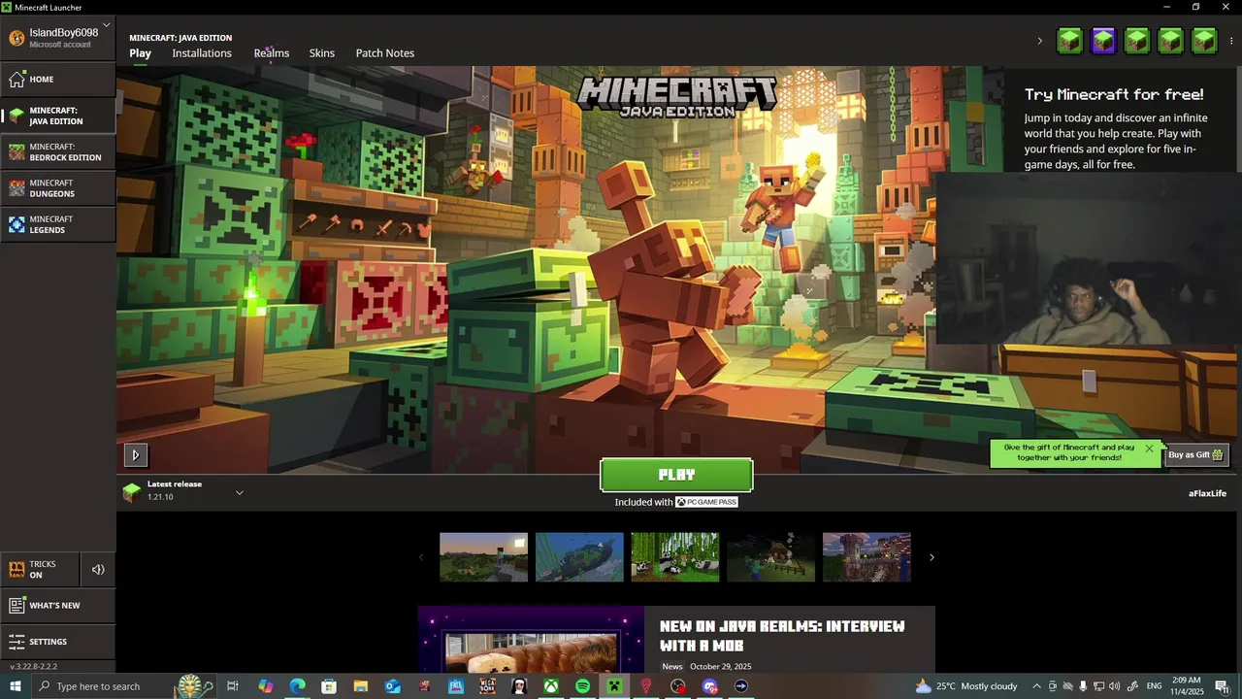This screenshot has width=1242, height=699.
Task: Open Microsoft Store from taskbar
Action: pos(329,686)
